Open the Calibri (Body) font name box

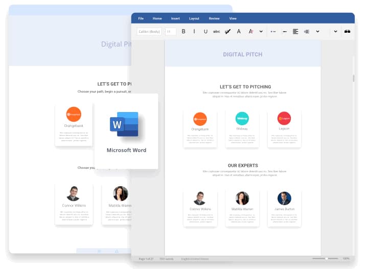pos(149,32)
